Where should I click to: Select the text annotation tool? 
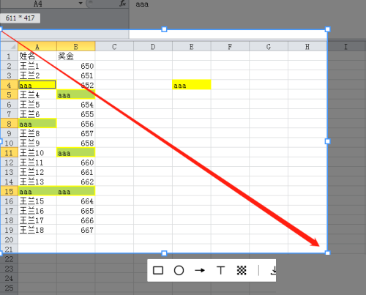(220, 270)
